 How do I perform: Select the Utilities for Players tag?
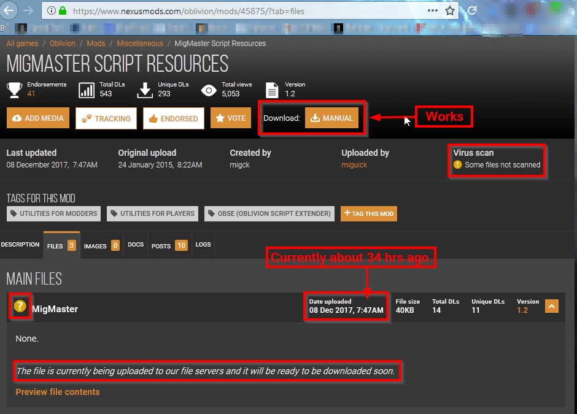point(152,213)
